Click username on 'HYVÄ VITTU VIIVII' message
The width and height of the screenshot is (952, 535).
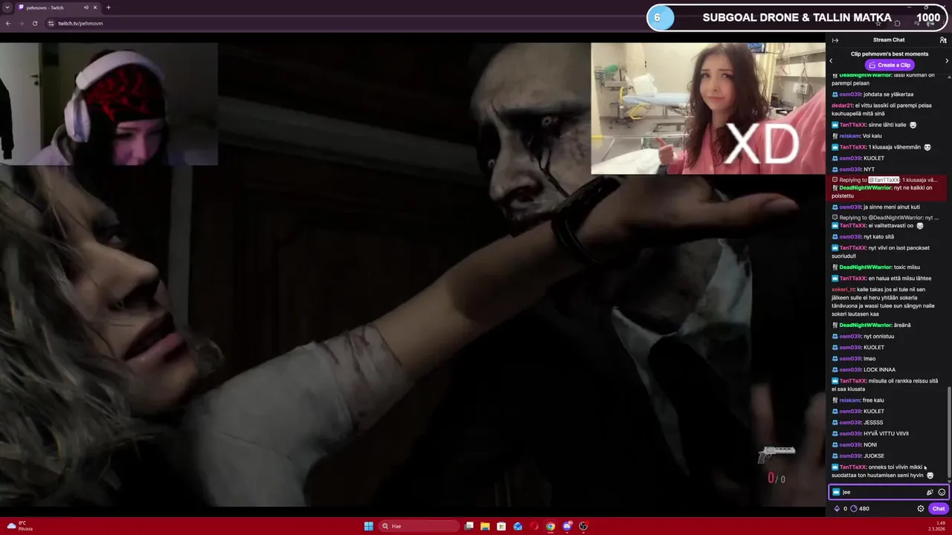pyautogui.click(x=849, y=433)
